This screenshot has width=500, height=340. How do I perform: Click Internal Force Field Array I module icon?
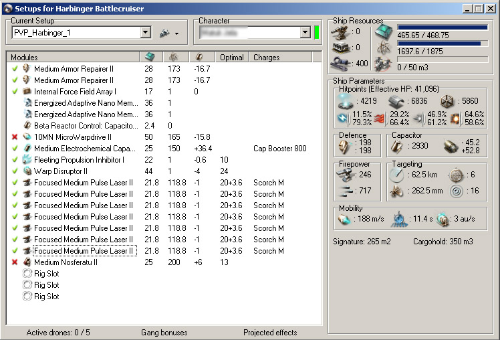click(27, 91)
